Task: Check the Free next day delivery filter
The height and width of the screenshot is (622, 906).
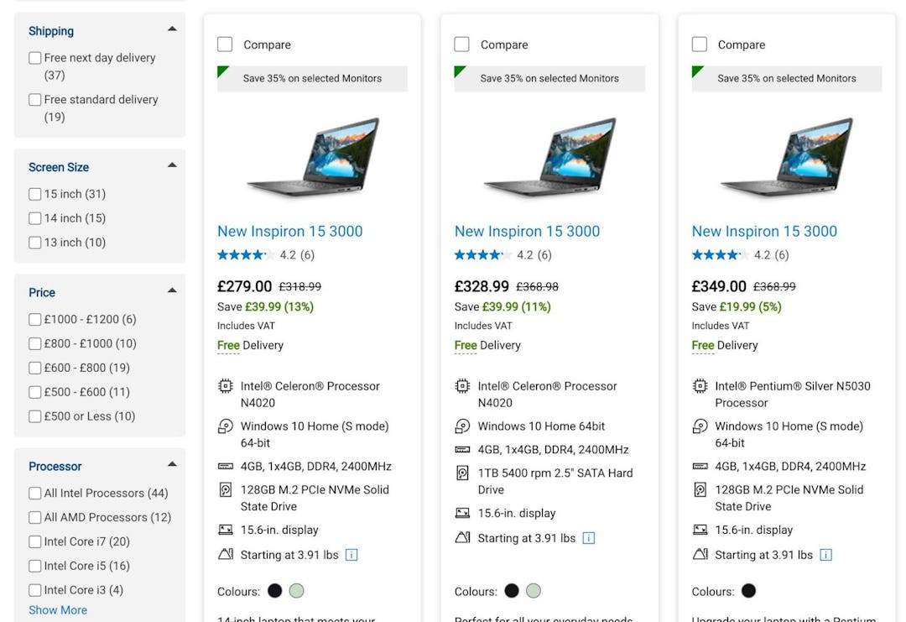Action: click(34, 57)
